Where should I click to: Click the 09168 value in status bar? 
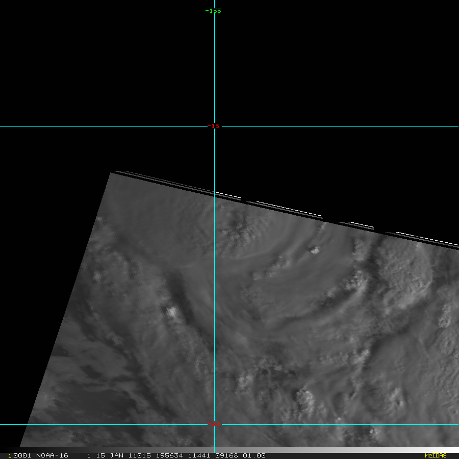pyautogui.click(x=226, y=455)
